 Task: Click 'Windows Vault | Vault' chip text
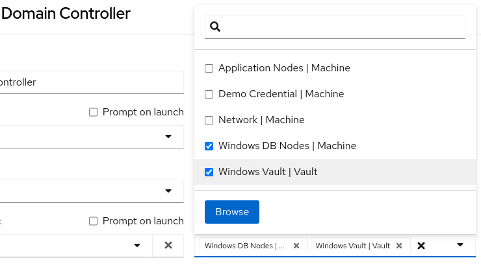(353, 246)
